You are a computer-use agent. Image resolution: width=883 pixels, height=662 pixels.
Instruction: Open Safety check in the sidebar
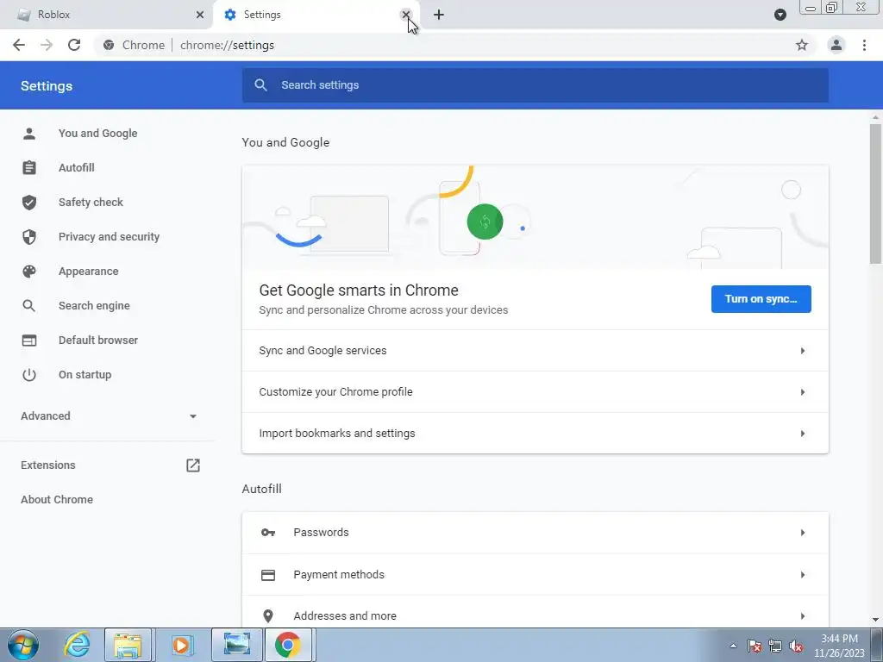(x=91, y=202)
